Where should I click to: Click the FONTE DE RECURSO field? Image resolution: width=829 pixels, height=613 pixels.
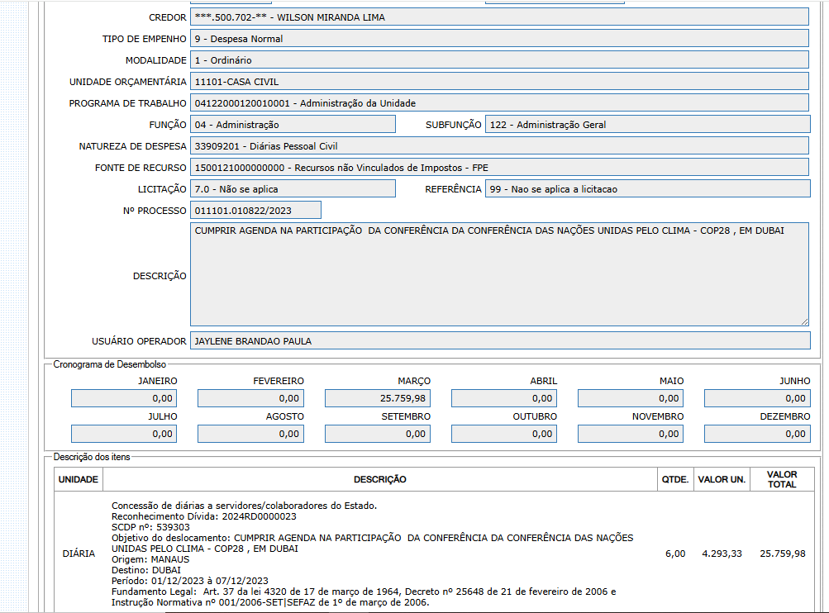coord(498,168)
